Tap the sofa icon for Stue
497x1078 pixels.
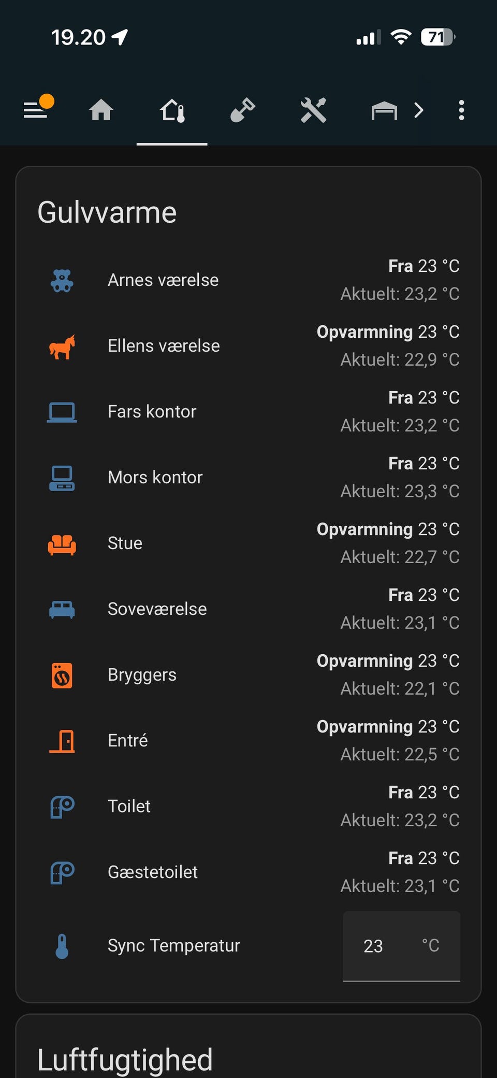62,543
